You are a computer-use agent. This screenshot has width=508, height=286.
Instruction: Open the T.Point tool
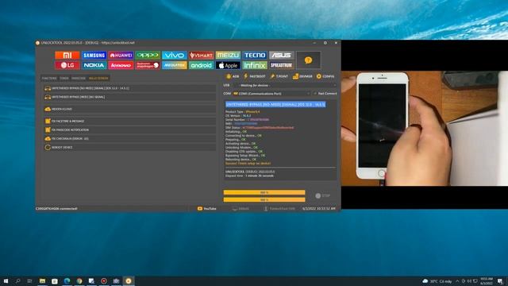coord(279,76)
